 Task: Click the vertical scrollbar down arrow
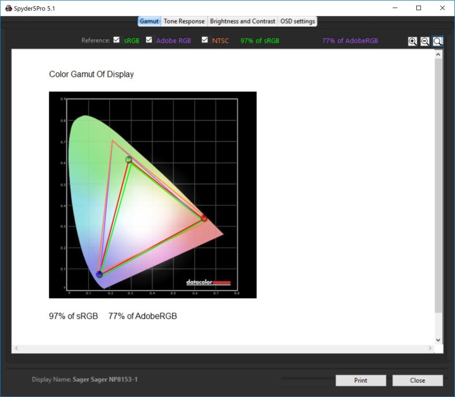tap(438, 340)
